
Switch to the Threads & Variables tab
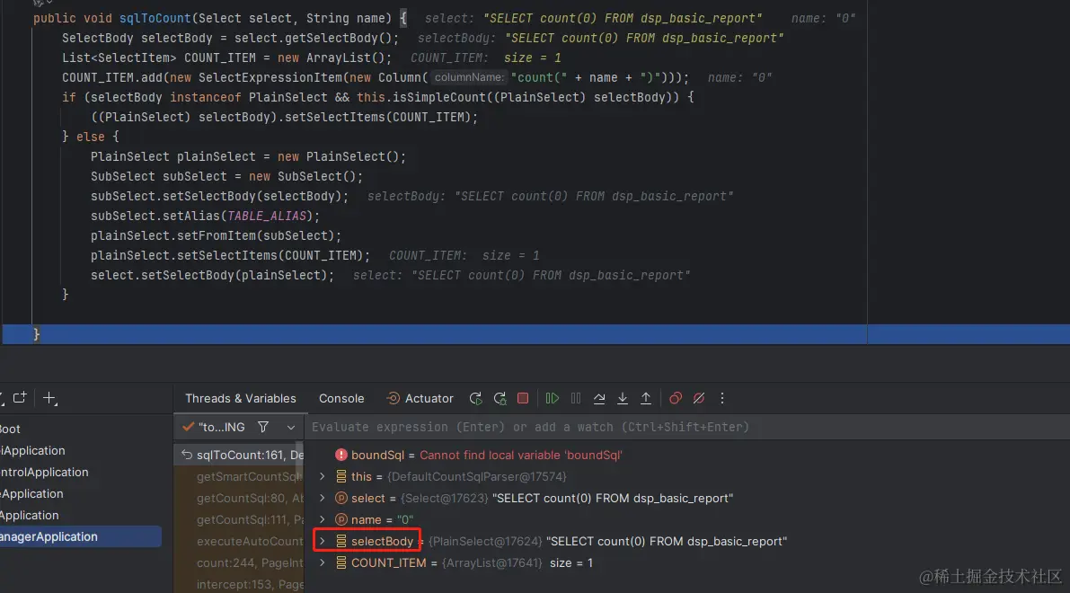click(240, 399)
